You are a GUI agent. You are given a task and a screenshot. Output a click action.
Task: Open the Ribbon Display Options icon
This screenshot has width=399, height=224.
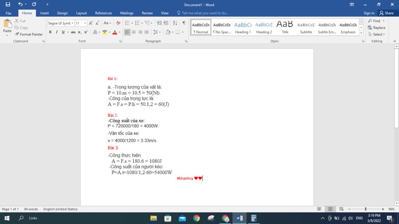tap(352, 5)
